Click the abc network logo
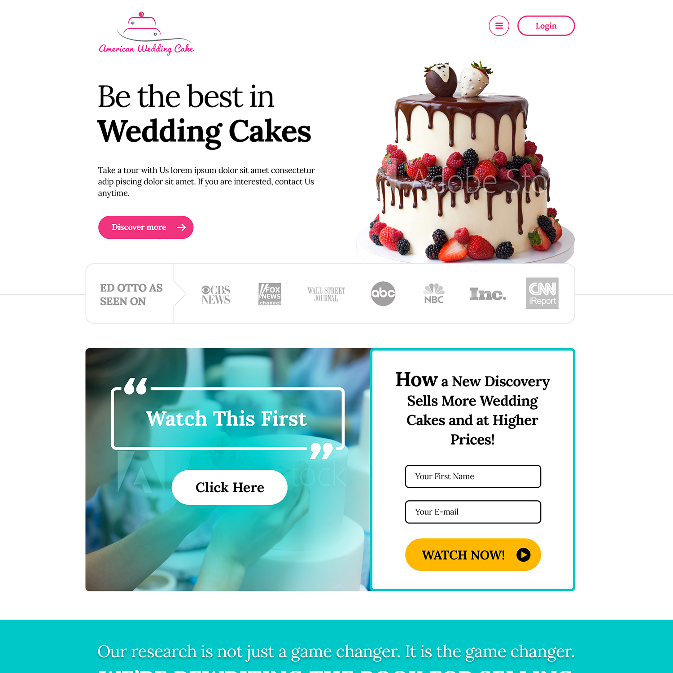 point(383,294)
